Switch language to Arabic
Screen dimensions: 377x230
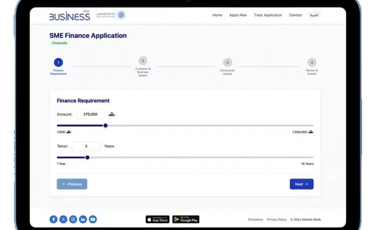(x=314, y=15)
